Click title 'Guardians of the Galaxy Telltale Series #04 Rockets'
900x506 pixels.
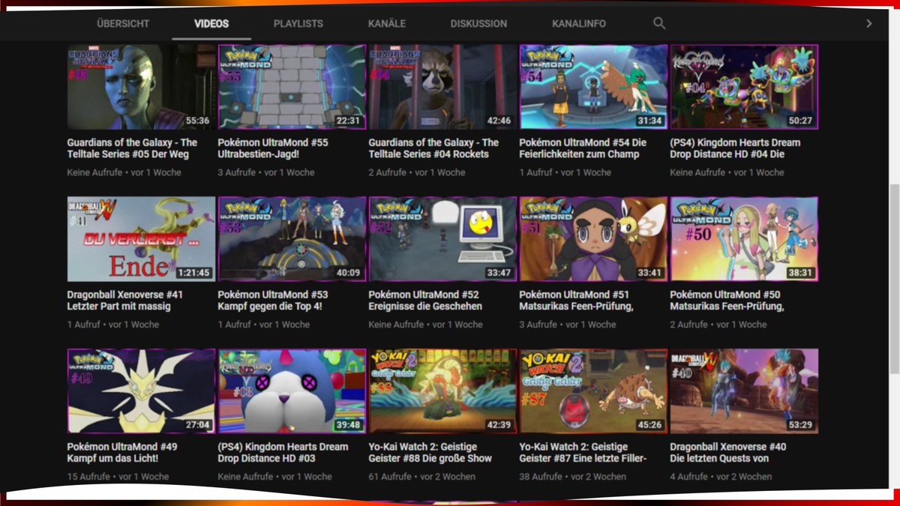point(433,148)
